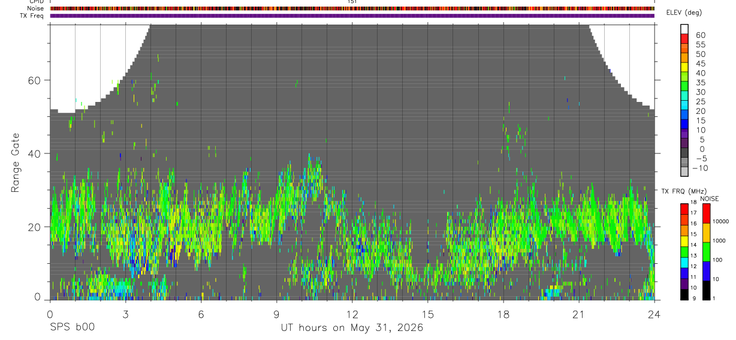The image size is (736, 340).
Task: Click the green segment of the NOISE color bar
Action: click(706, 251)
